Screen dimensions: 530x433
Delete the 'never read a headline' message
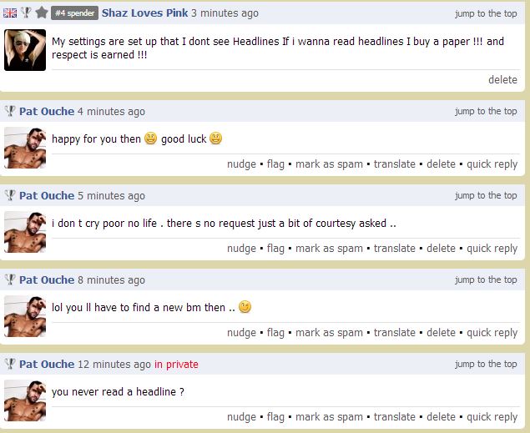[x=441, y=417]
